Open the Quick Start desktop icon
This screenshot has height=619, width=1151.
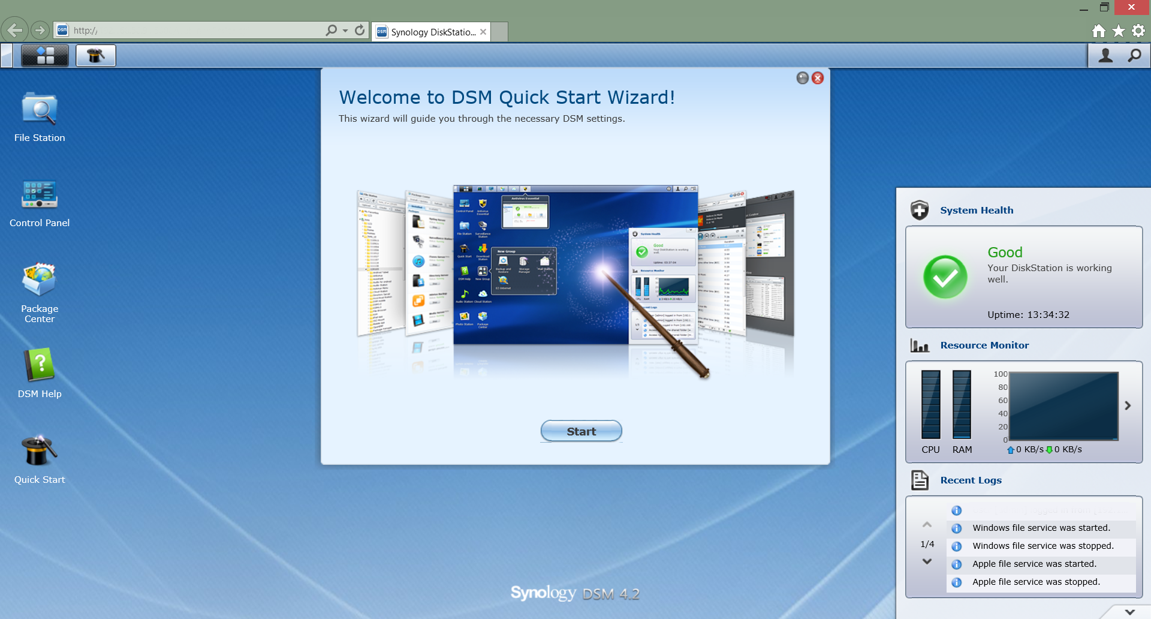click(40, 459)
